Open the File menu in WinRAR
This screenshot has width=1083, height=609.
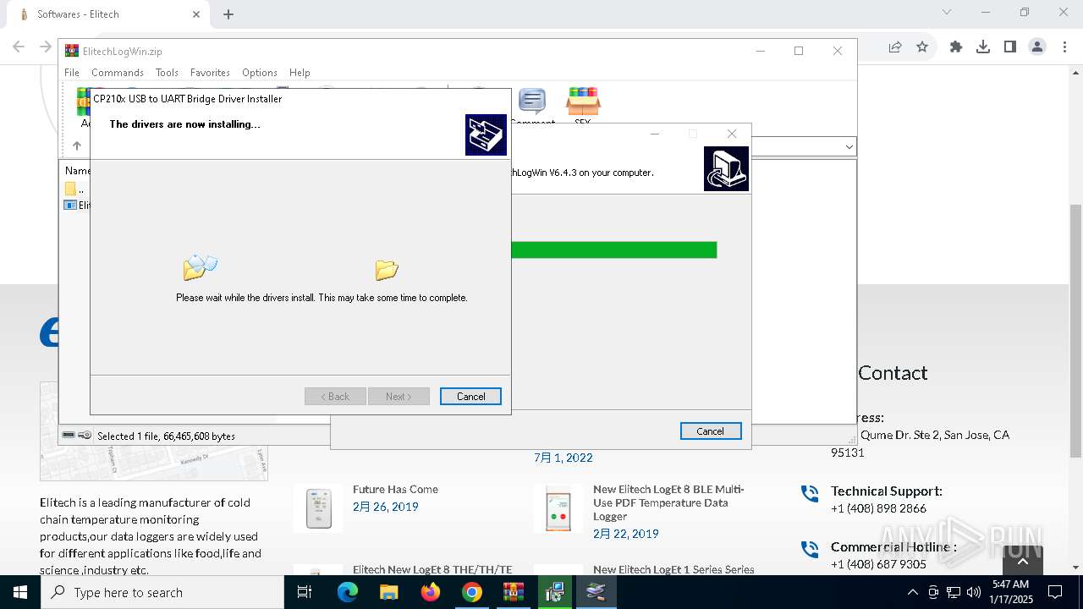[x=72, y=73]
